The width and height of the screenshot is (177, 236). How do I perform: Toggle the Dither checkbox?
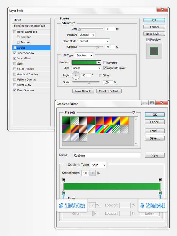coord(101,76)
